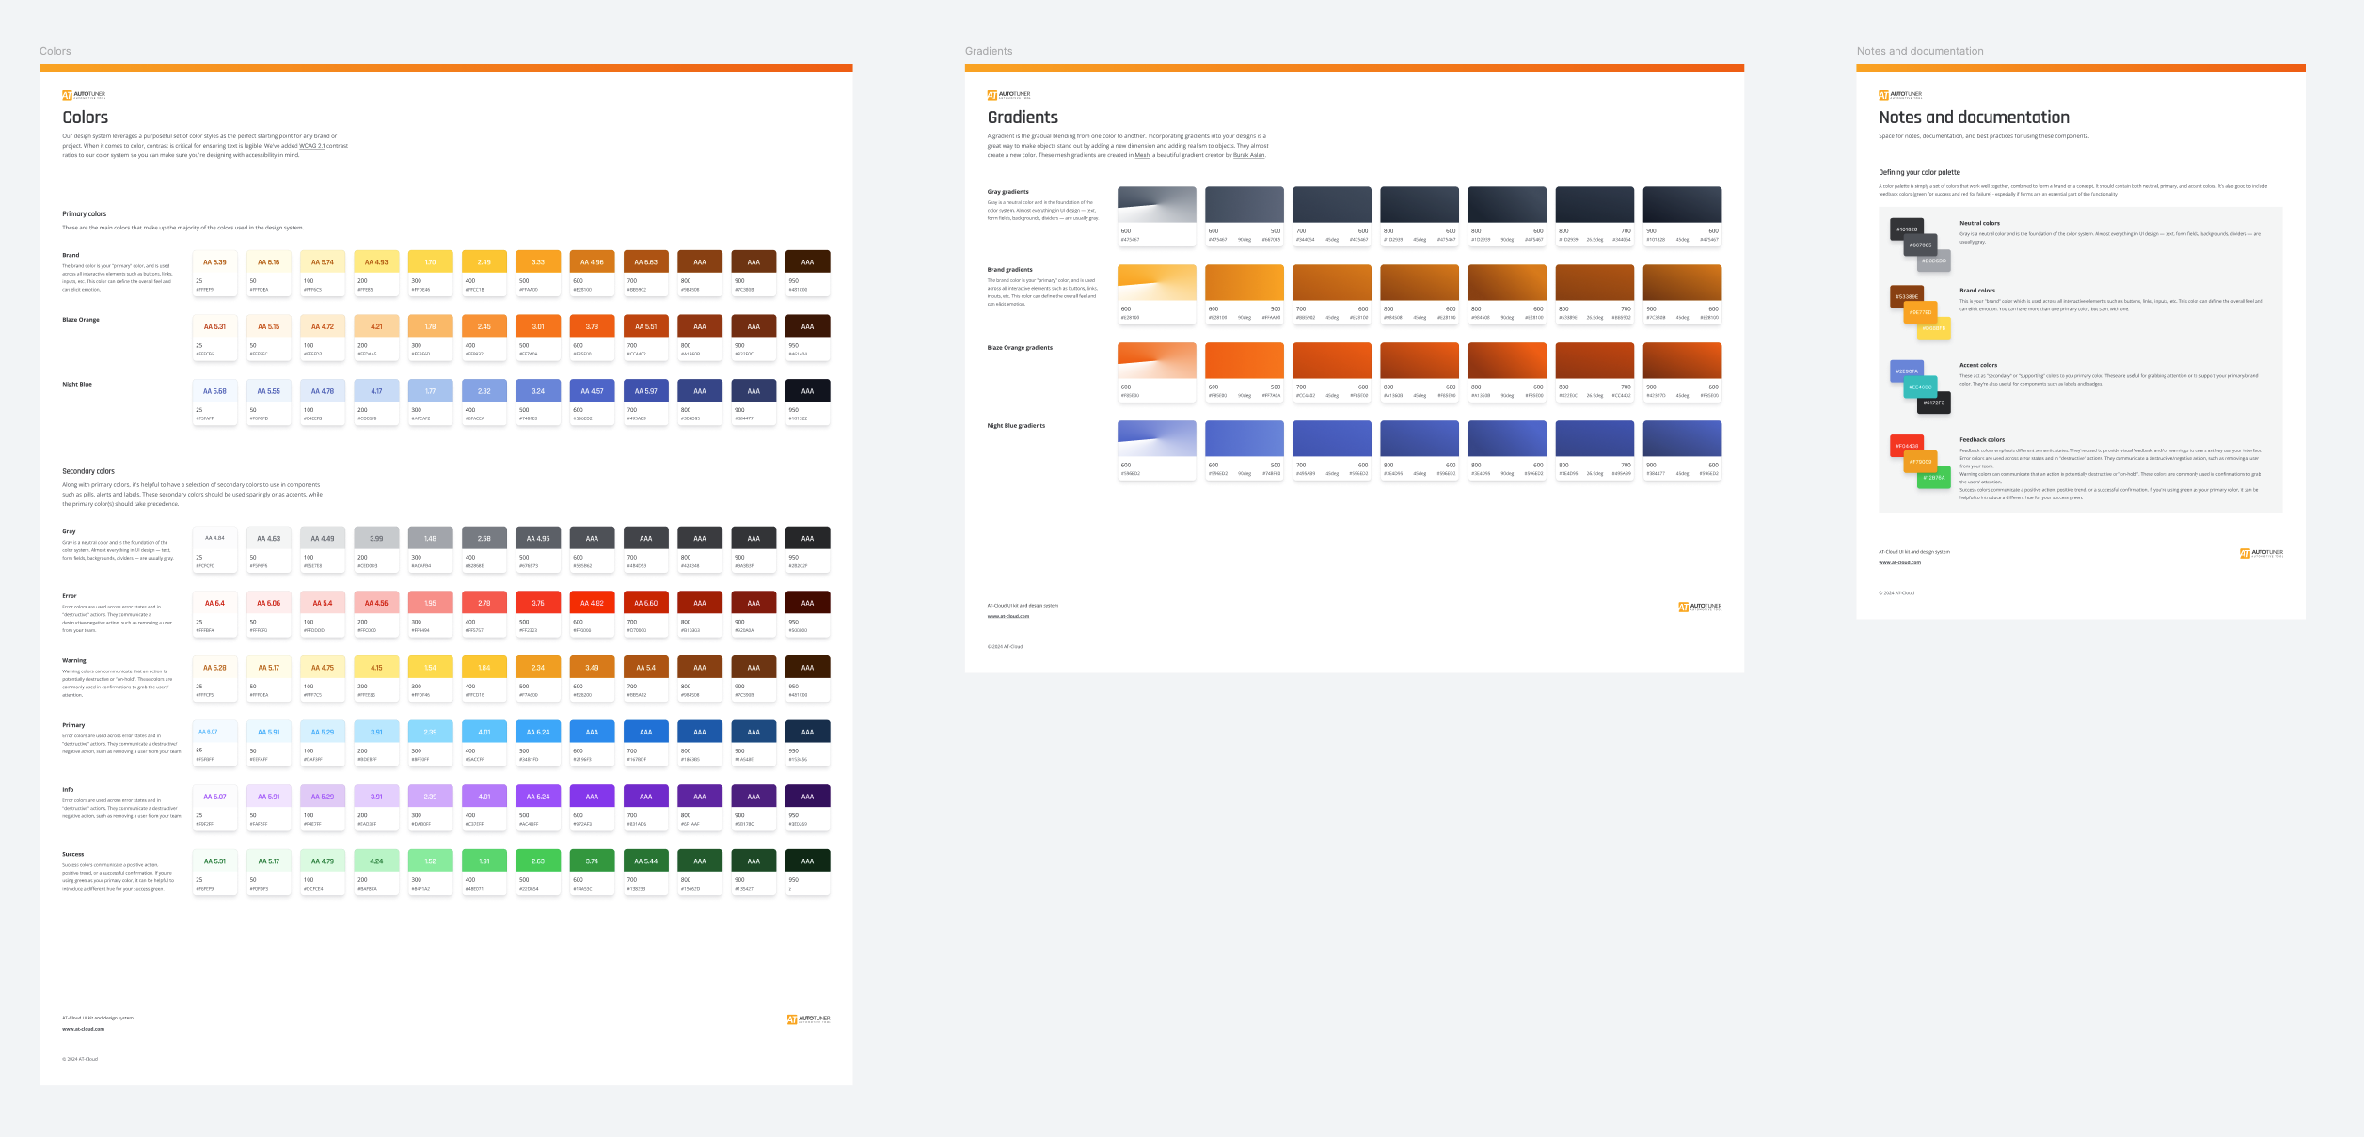Image resolution: width=2364 pixels, height=1137 pixels.
Task: Click the Autotuner logo in the Gradients frame footer
Action: (1700, 607)
